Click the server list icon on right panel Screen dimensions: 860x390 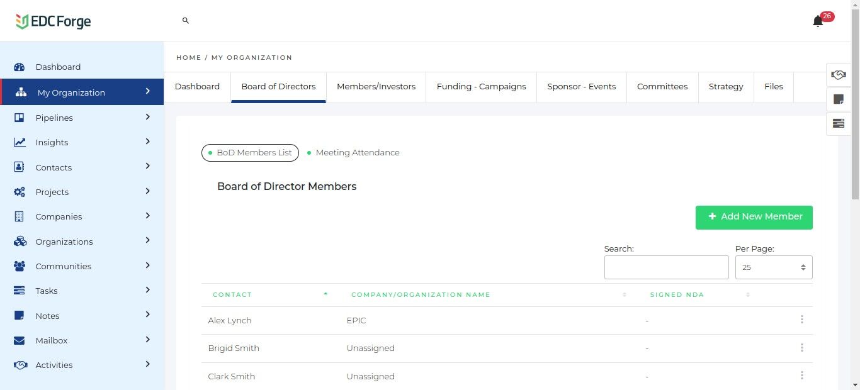click(x=838, y=123)
